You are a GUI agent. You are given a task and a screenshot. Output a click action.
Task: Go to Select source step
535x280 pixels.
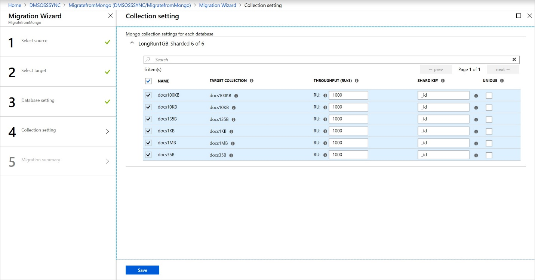tap(34, 41)
